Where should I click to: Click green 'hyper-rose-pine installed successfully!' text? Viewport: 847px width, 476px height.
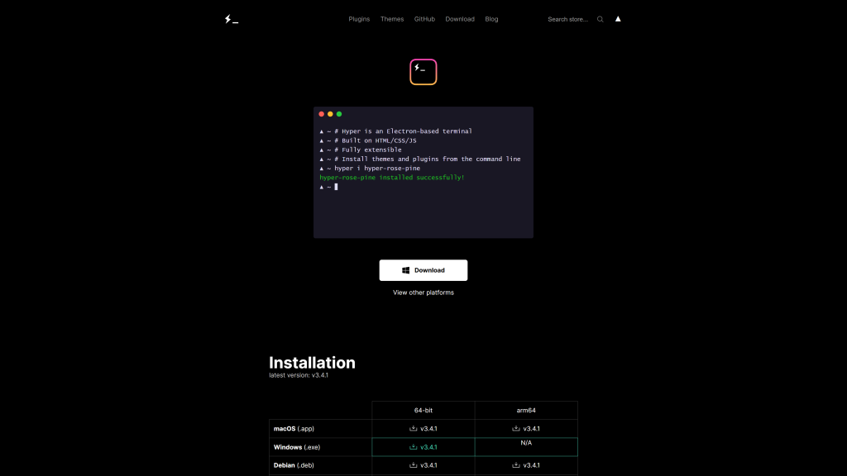(x=391, y=178)
